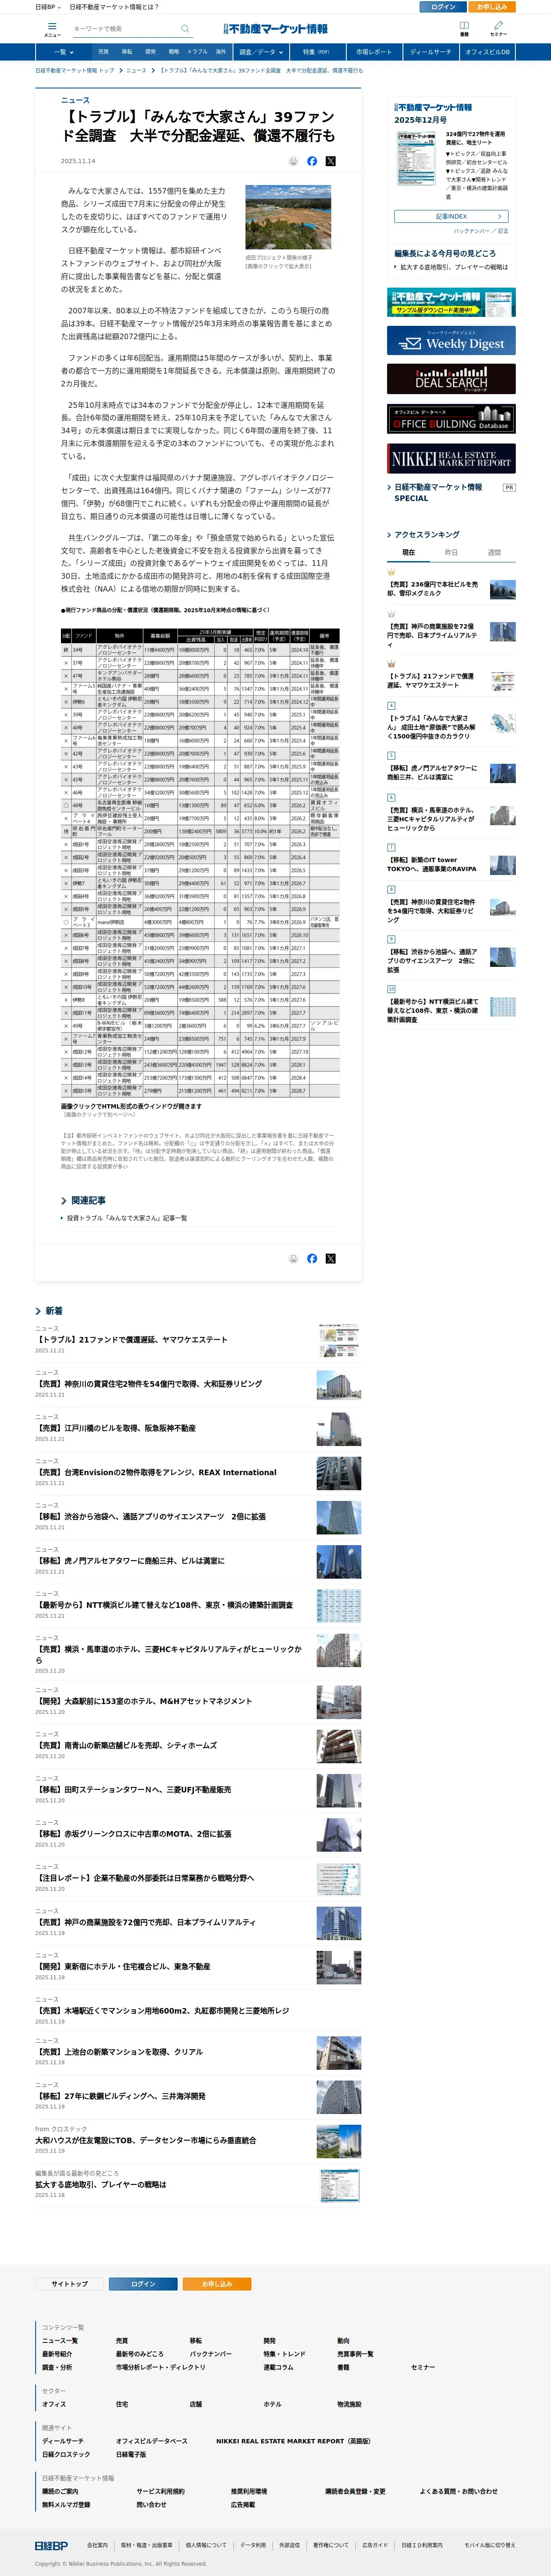This screenshot has width=551, height=2576.
Task: Open the hamburger メニュー icon
Action: 51,29
